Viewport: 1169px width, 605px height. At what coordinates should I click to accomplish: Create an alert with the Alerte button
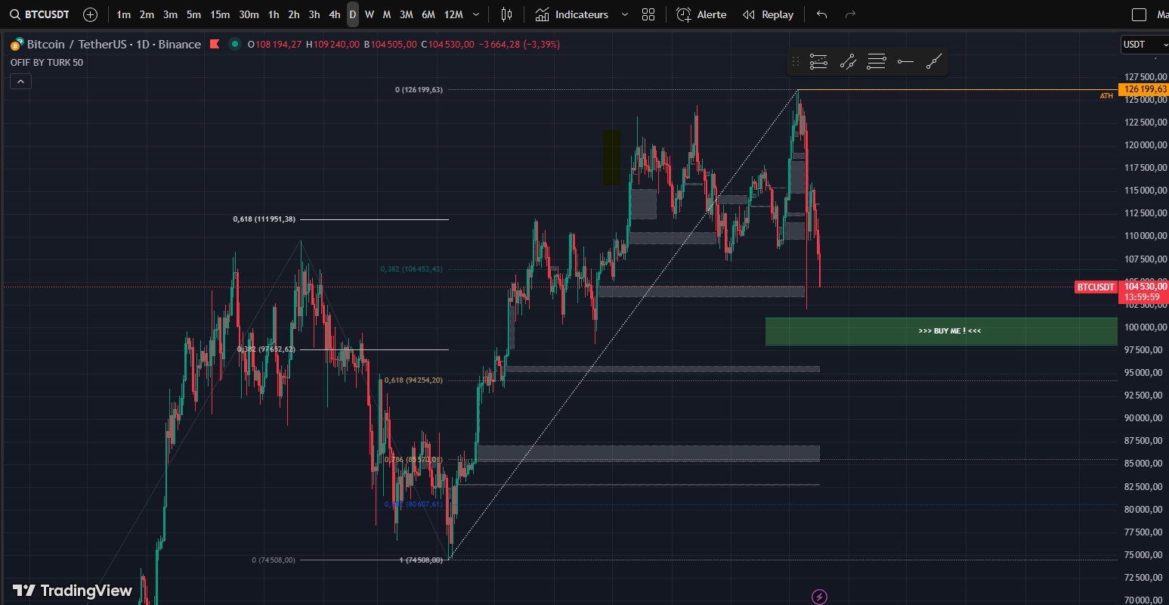tap(701, 14)
